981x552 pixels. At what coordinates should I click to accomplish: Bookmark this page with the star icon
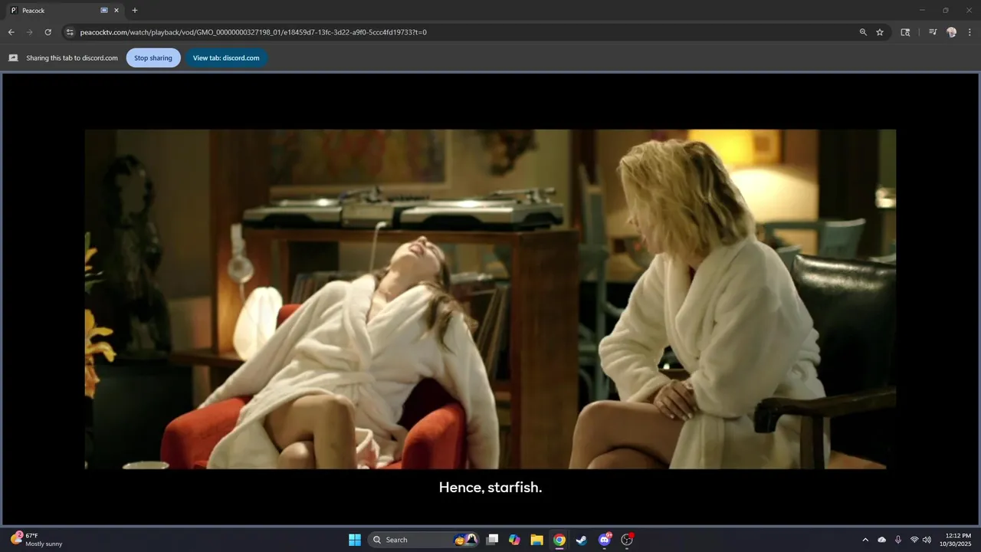pyautogui.click(x=880, y=32)
